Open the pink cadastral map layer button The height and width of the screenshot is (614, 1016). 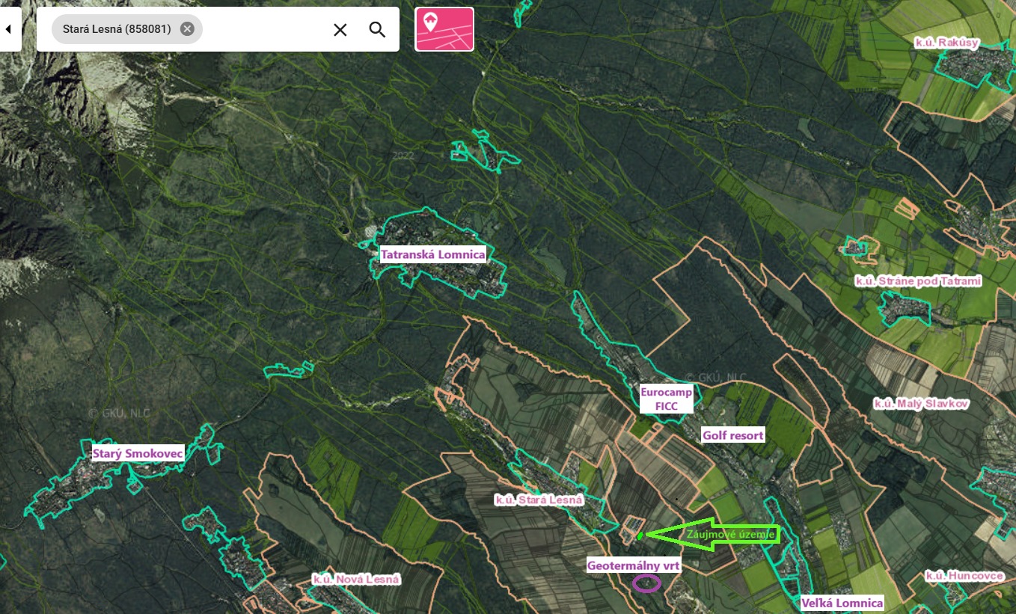444,29
